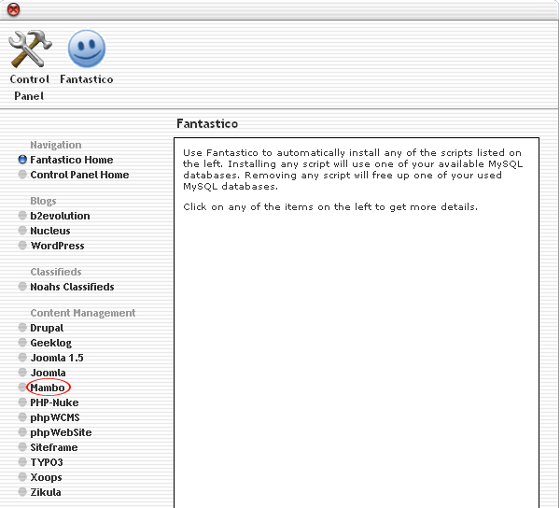Open the Joomla 1.5 script link
This screenshot has height=508, width=560.
click(57, 358)
